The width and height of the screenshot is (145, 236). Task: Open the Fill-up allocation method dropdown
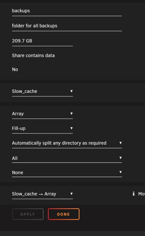point(42,128)
